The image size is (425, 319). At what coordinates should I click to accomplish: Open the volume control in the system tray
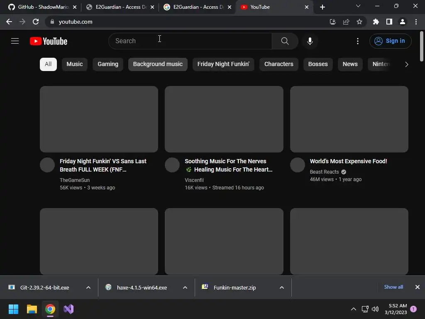click(x=375, y=309)
